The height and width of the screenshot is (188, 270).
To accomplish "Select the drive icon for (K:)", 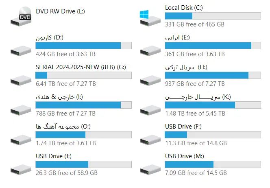I will (150, 110).
